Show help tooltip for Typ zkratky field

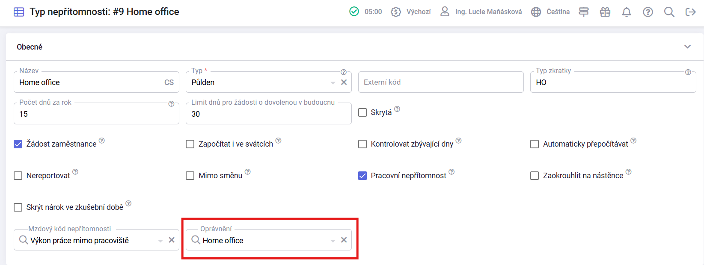click(688, 72)
